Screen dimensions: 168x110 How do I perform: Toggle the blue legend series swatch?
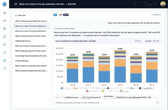(x=62, y=88)
